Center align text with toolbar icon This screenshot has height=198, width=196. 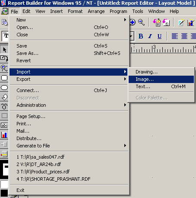pos(184,36)
